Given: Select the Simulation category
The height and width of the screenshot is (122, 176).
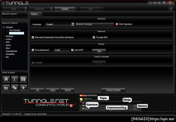Looking at the screenshot, I should click(10, 54).
